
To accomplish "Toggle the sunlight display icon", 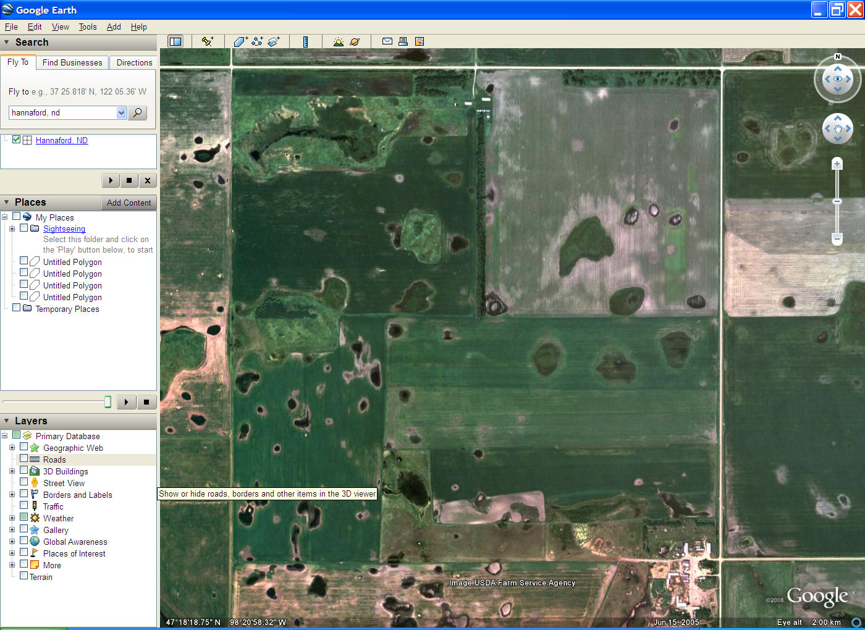I will [339, 41].
